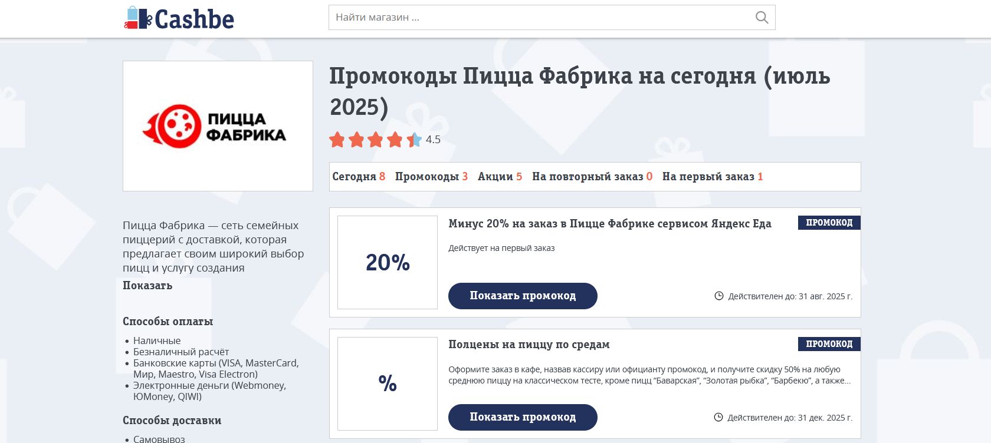Click the page heading 'Промокоды Пицца Фабрика'
This screenshot has width=991, height=443.
[580, 91]
